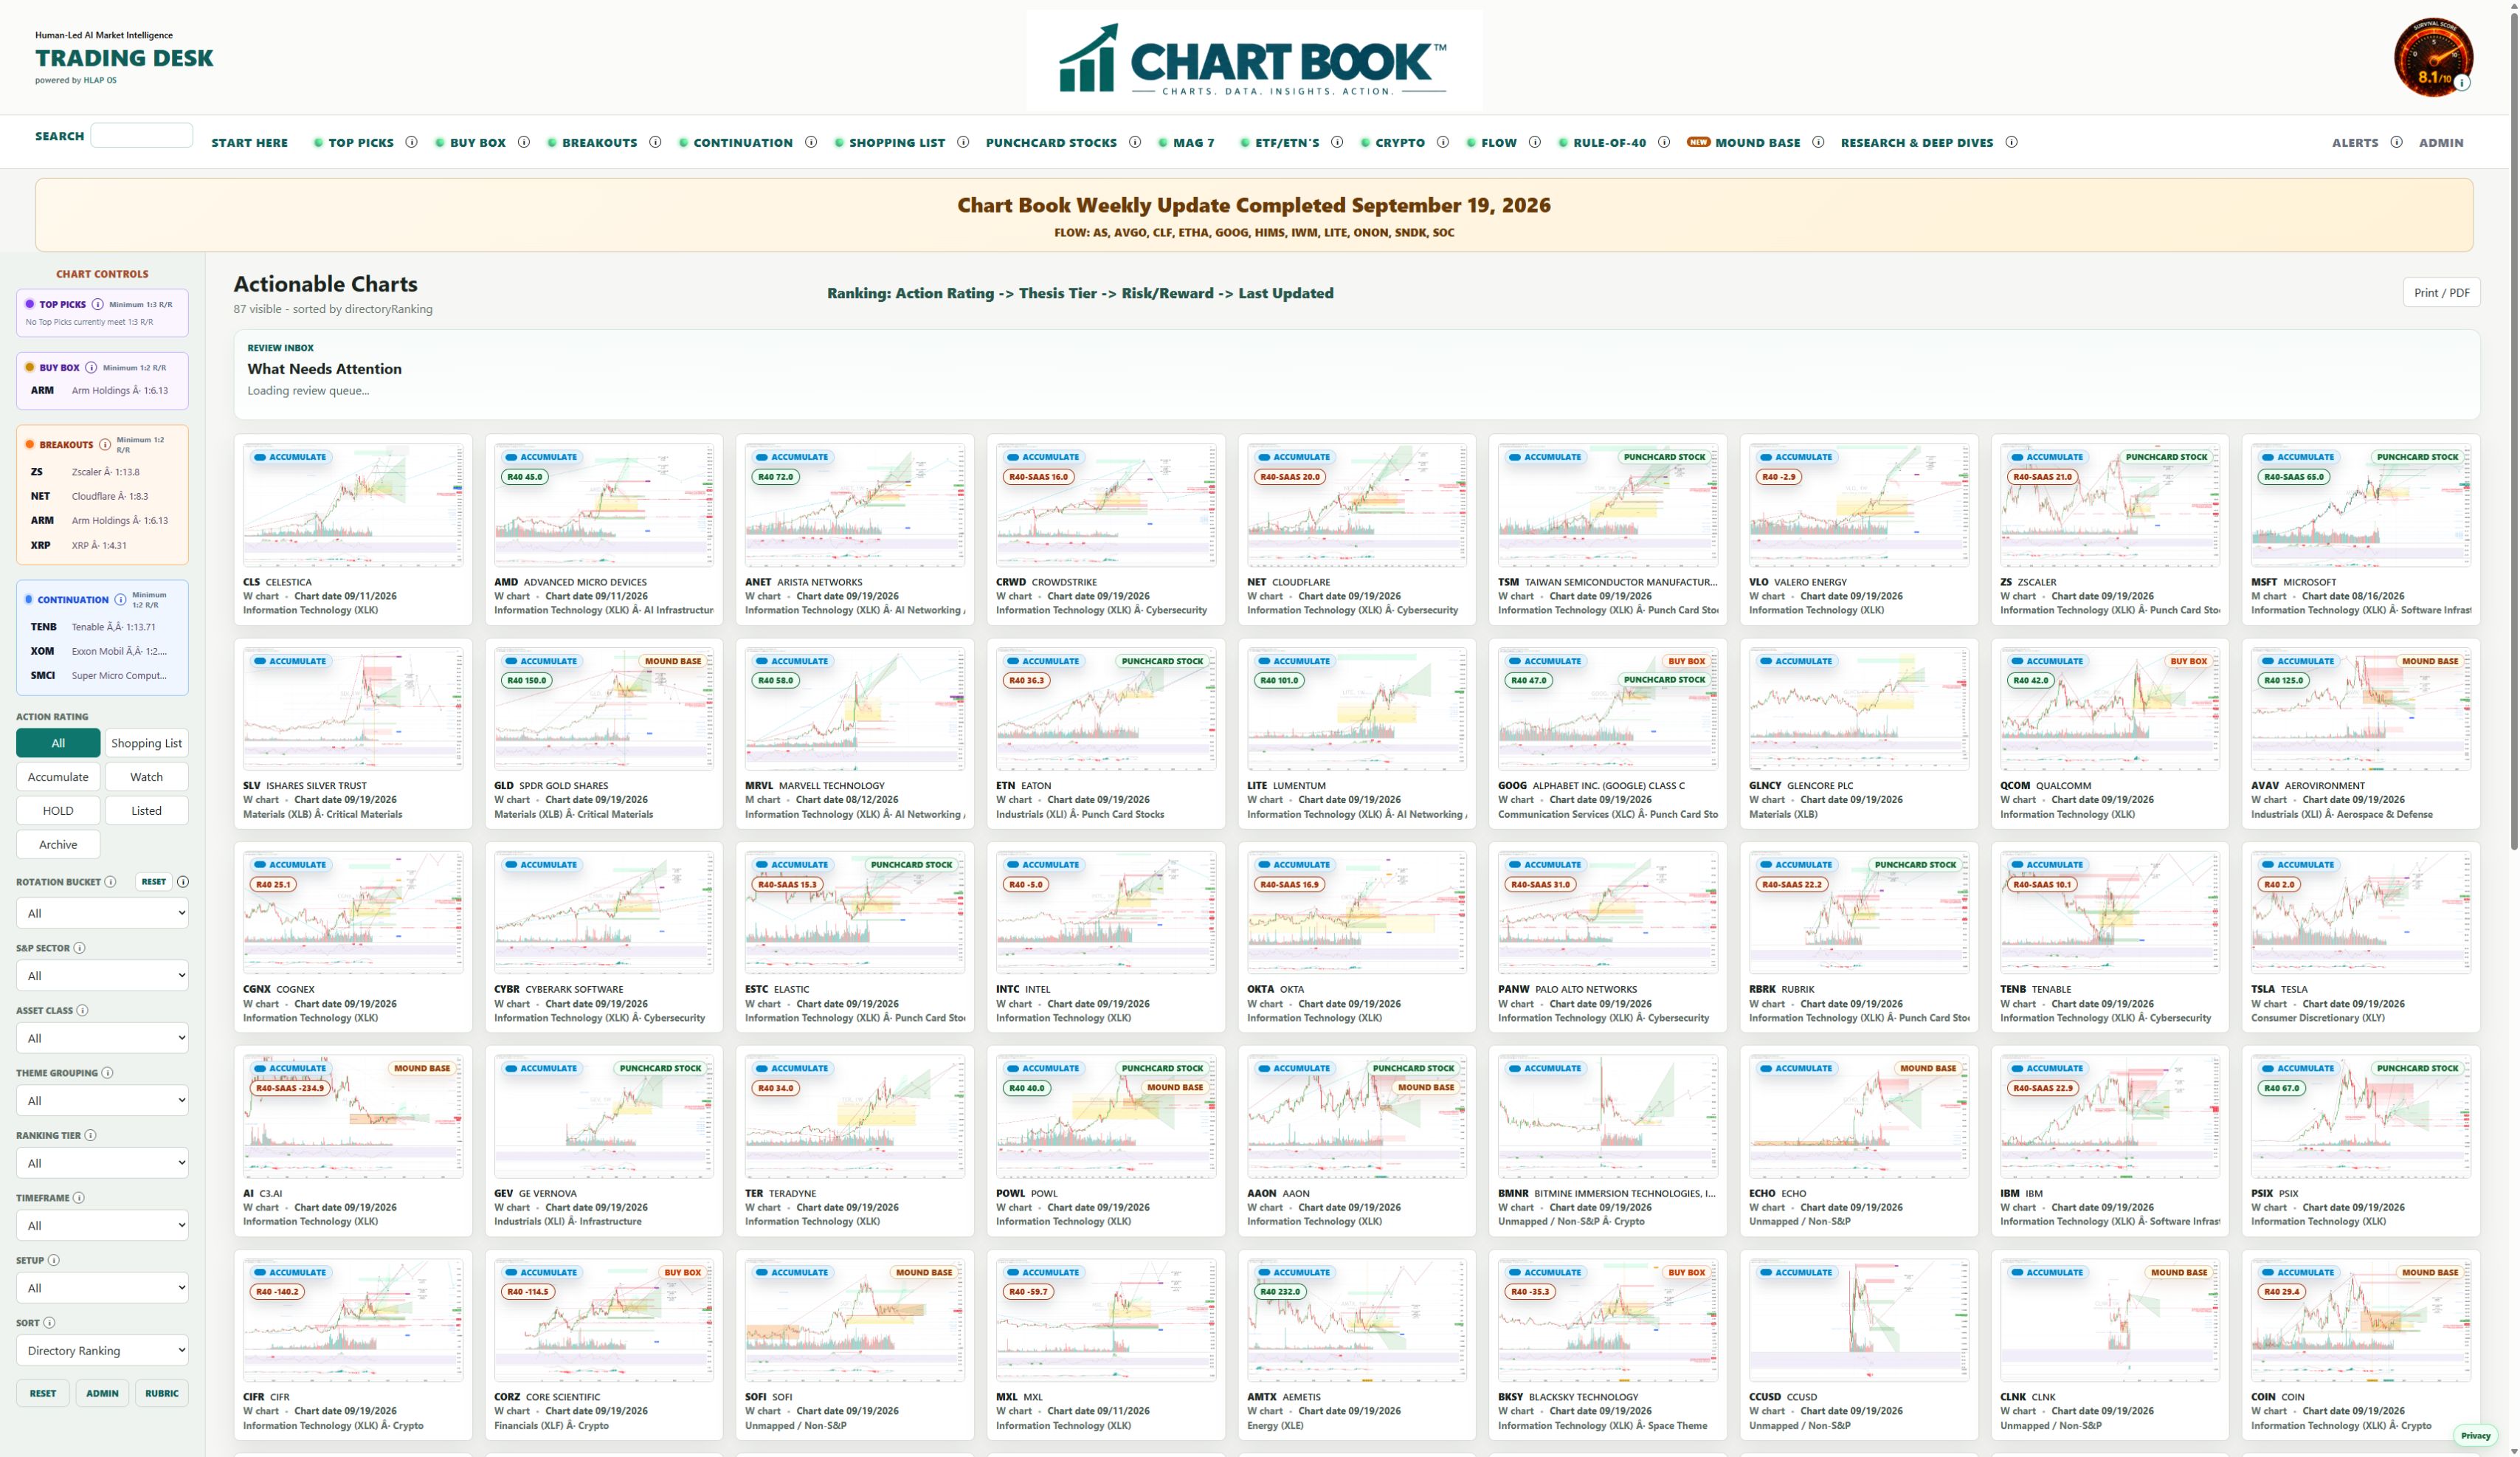
Task: Open the Theme Grouping dropdown
Action: click(102, 1101)
